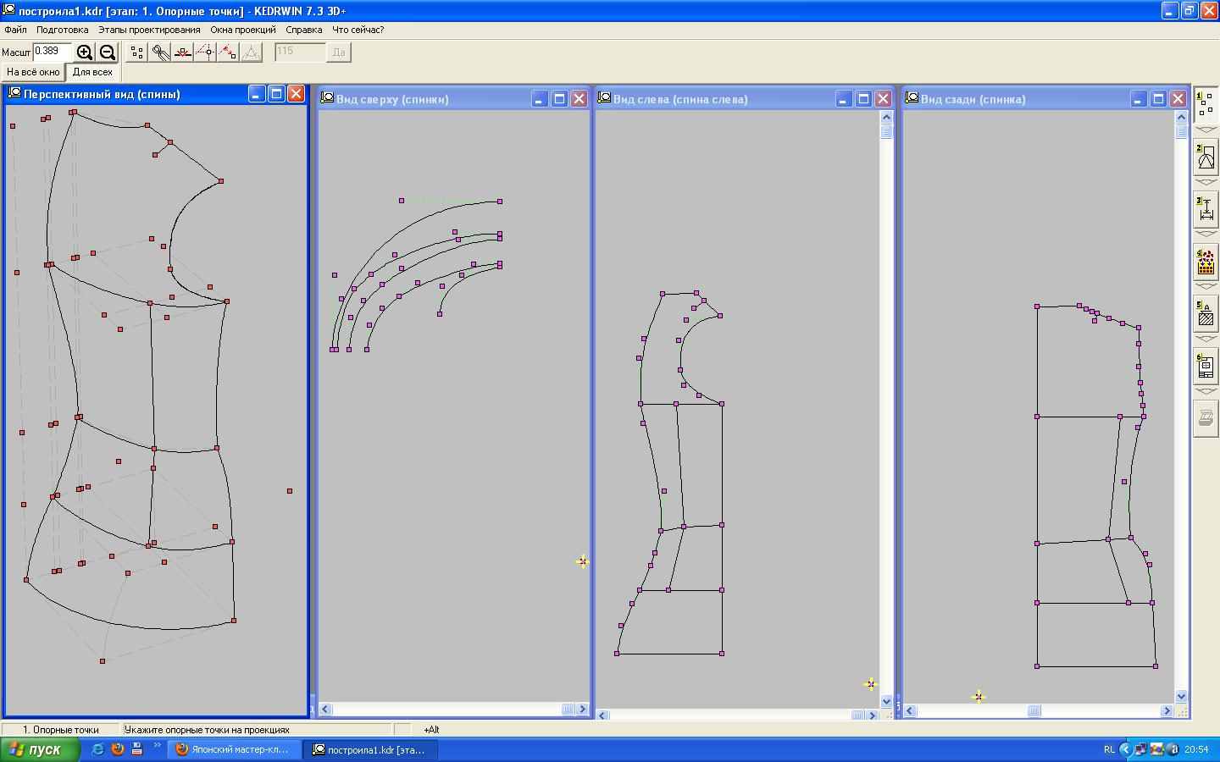
Task: Click scroll-right arrow in back view window
Action: click(x=1167, y=711)
